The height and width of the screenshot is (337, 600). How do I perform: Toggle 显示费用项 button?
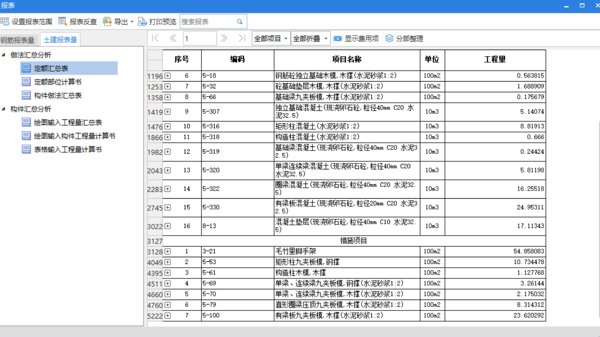[x=356, y=39]
